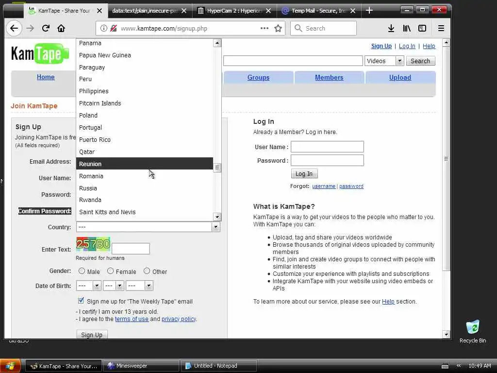The image size is (497, 373).
Task: Select the Other gender radio button
Action: (147, 271)
